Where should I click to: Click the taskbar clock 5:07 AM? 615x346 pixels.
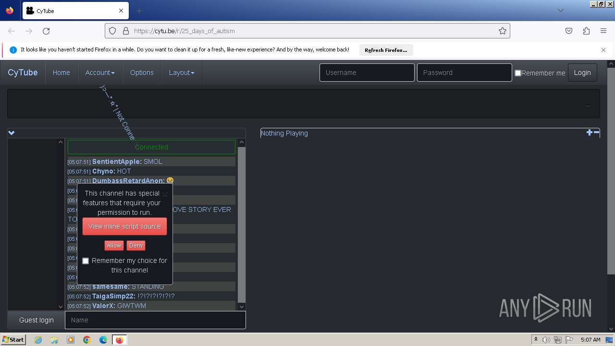tap(590, 340)
